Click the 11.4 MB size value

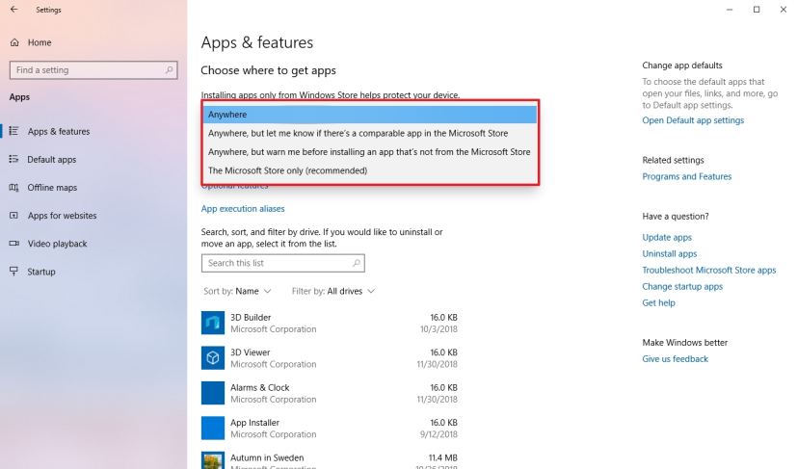point(442,457)
